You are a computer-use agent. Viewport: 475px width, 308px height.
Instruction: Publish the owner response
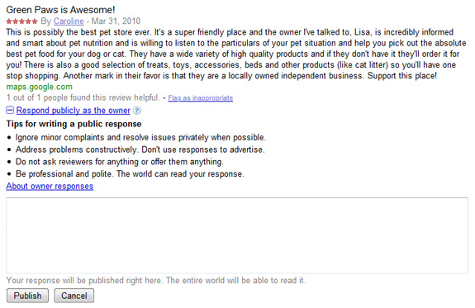pos(27,296)
